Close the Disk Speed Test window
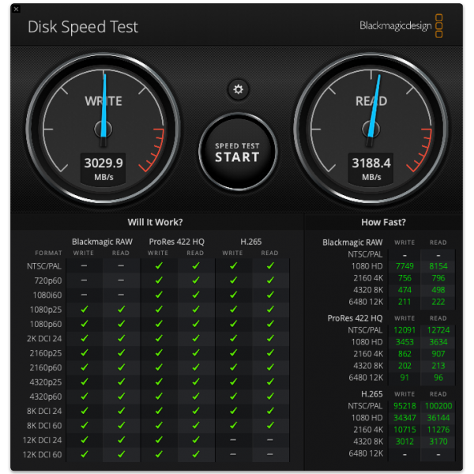 click(x=17, y=9)
